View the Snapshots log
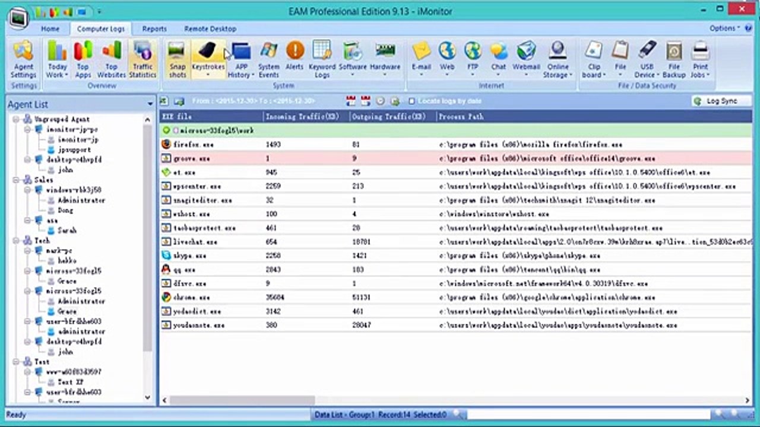The image size is (760, 427). point(177,59)
